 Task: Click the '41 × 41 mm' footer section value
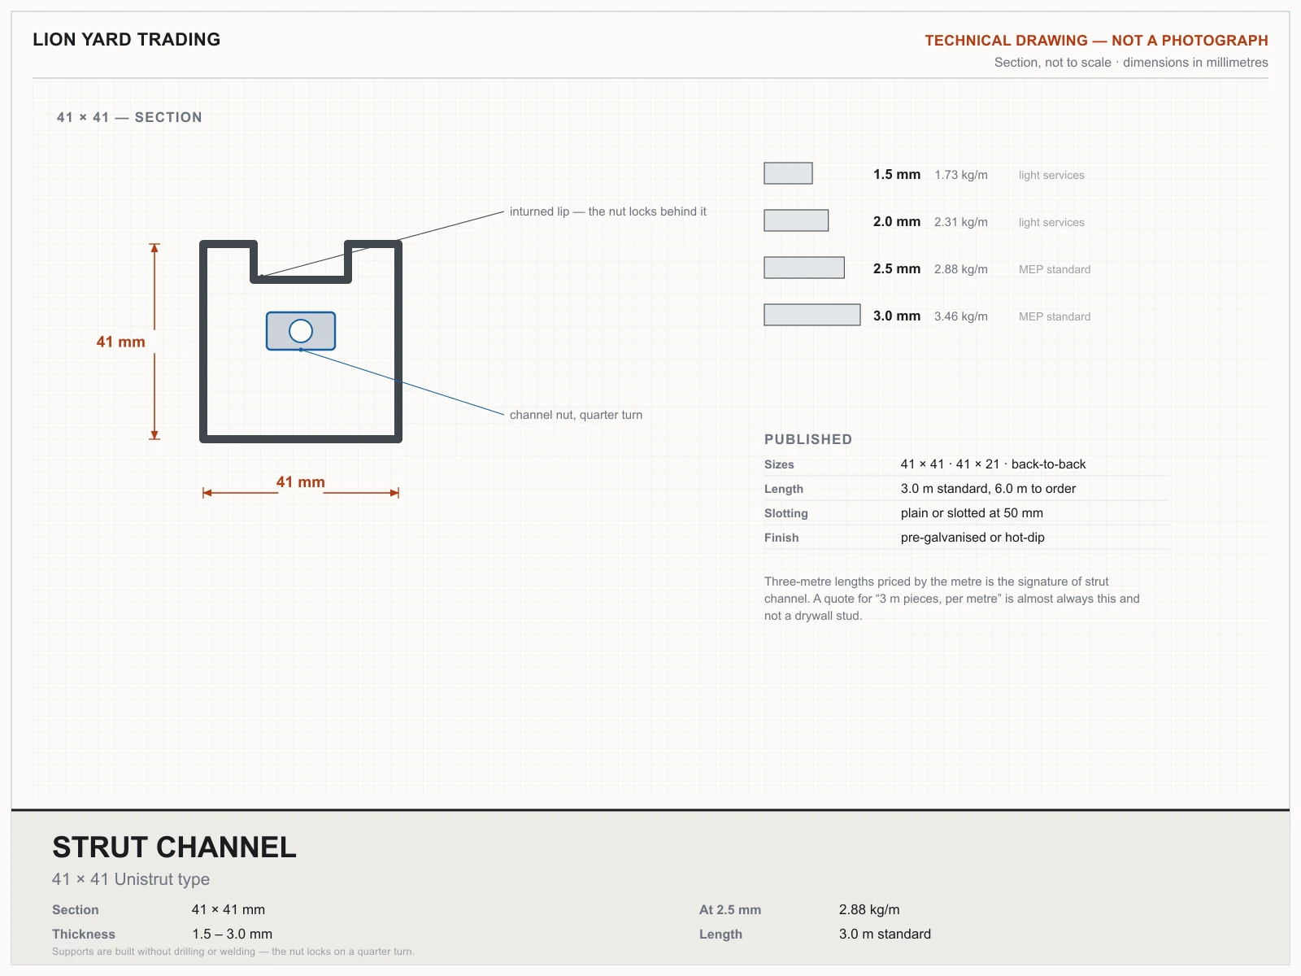pos(228,910)
